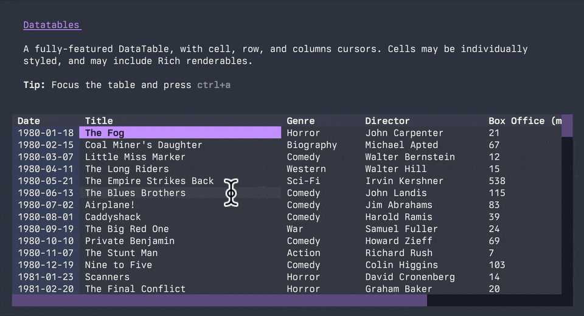The height and width of the screenshot is (316, 584).
Task: Select the 1980-07-02 date cell
Action: pyautogui.click(x=46, y=205)
